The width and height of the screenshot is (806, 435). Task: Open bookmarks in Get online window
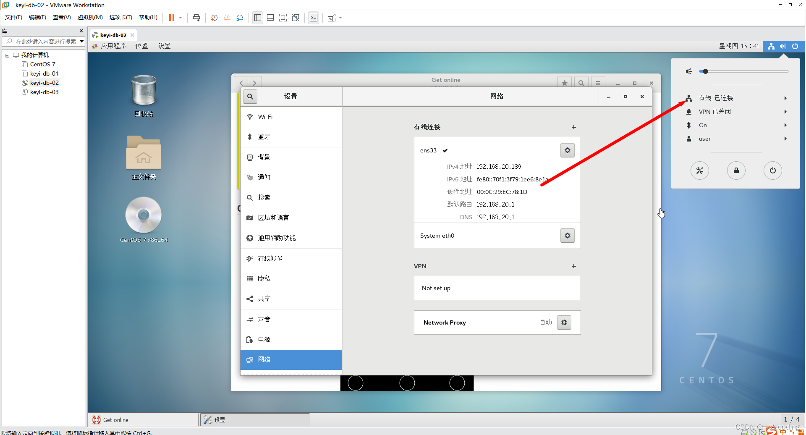pyautogui.click(x=565, y=83)
